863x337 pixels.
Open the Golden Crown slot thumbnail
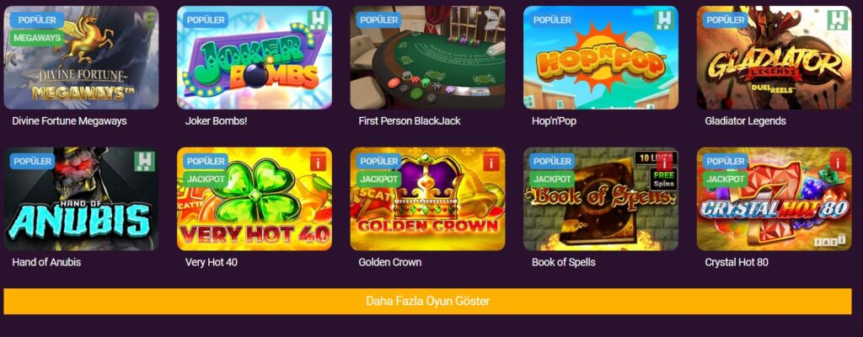427,199
